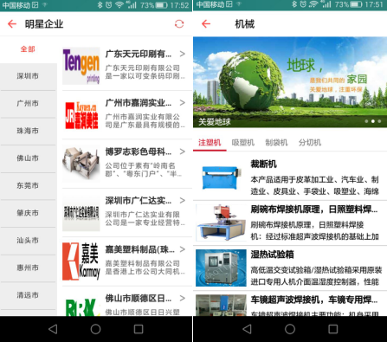Go back using arrow beside 机械
Image resolution: width=387 pixels, height=342 pixels.
(206, 24)
